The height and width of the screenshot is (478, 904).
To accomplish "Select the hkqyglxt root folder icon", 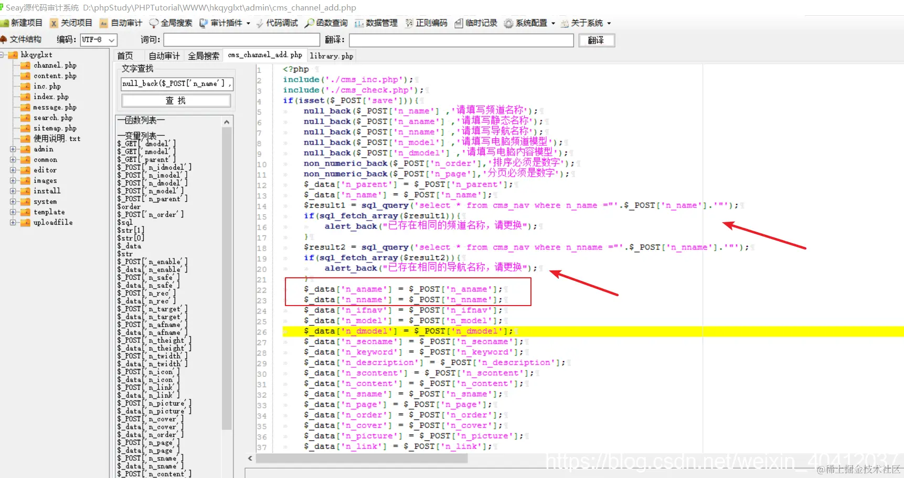I will pyautogui.click(x=13, y=55).
